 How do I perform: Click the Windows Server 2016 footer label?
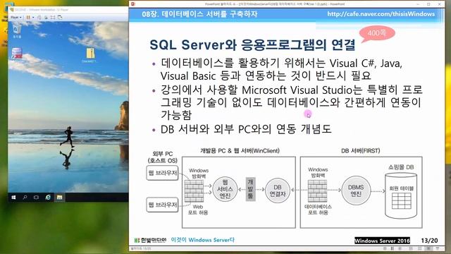pos(382,241)
